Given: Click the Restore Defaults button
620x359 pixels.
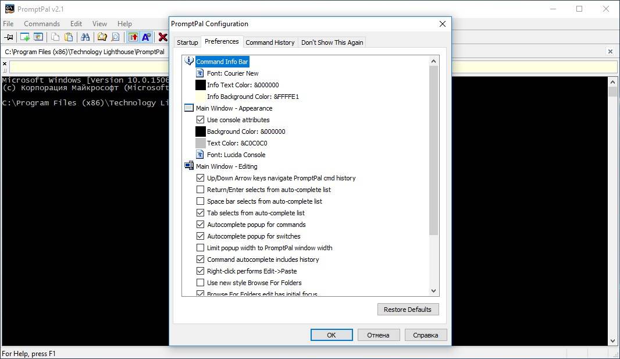Looking at the screenshot, I should click(408, 309).
